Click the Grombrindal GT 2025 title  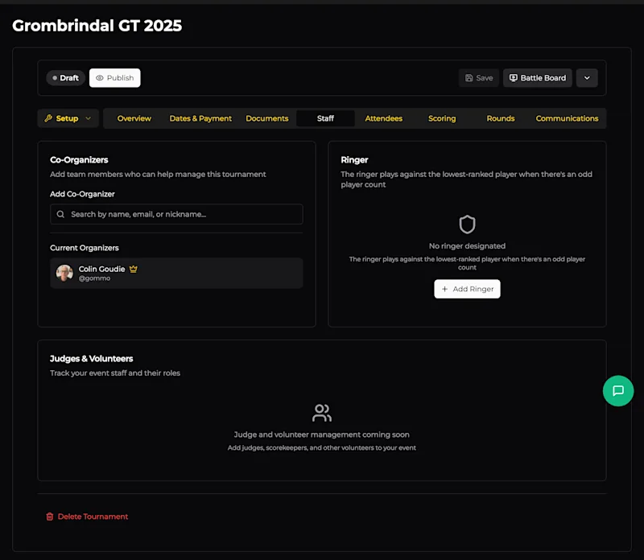click(x=97, y=26)
